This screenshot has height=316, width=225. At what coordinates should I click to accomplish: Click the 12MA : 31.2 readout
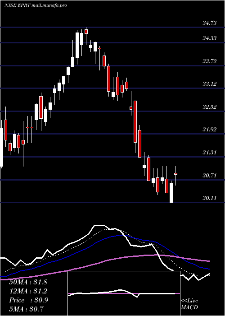(28, 291)
